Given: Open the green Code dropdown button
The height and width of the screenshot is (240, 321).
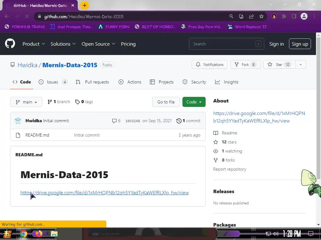Looking at the screenshot, I should 194,102.
